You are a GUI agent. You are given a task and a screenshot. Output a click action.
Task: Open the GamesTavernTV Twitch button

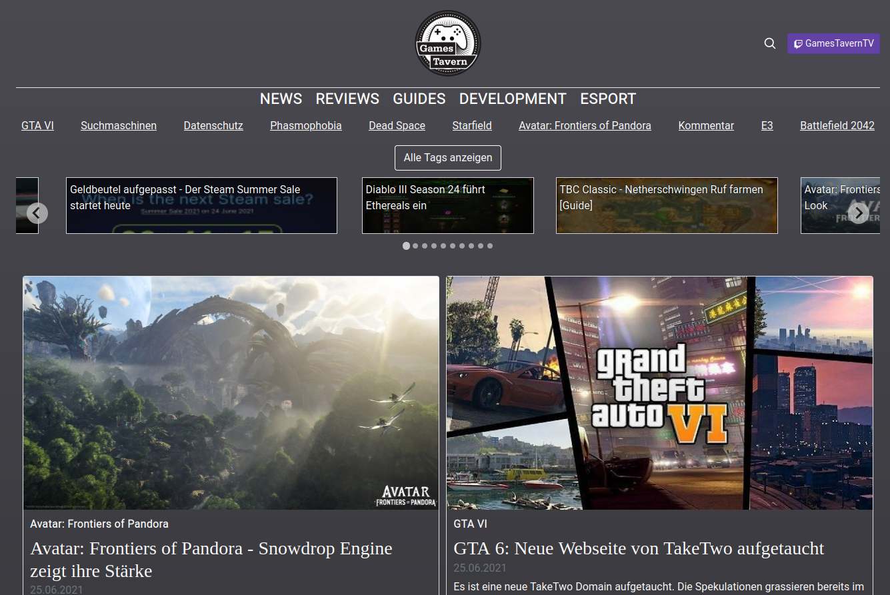coord(833,43)
